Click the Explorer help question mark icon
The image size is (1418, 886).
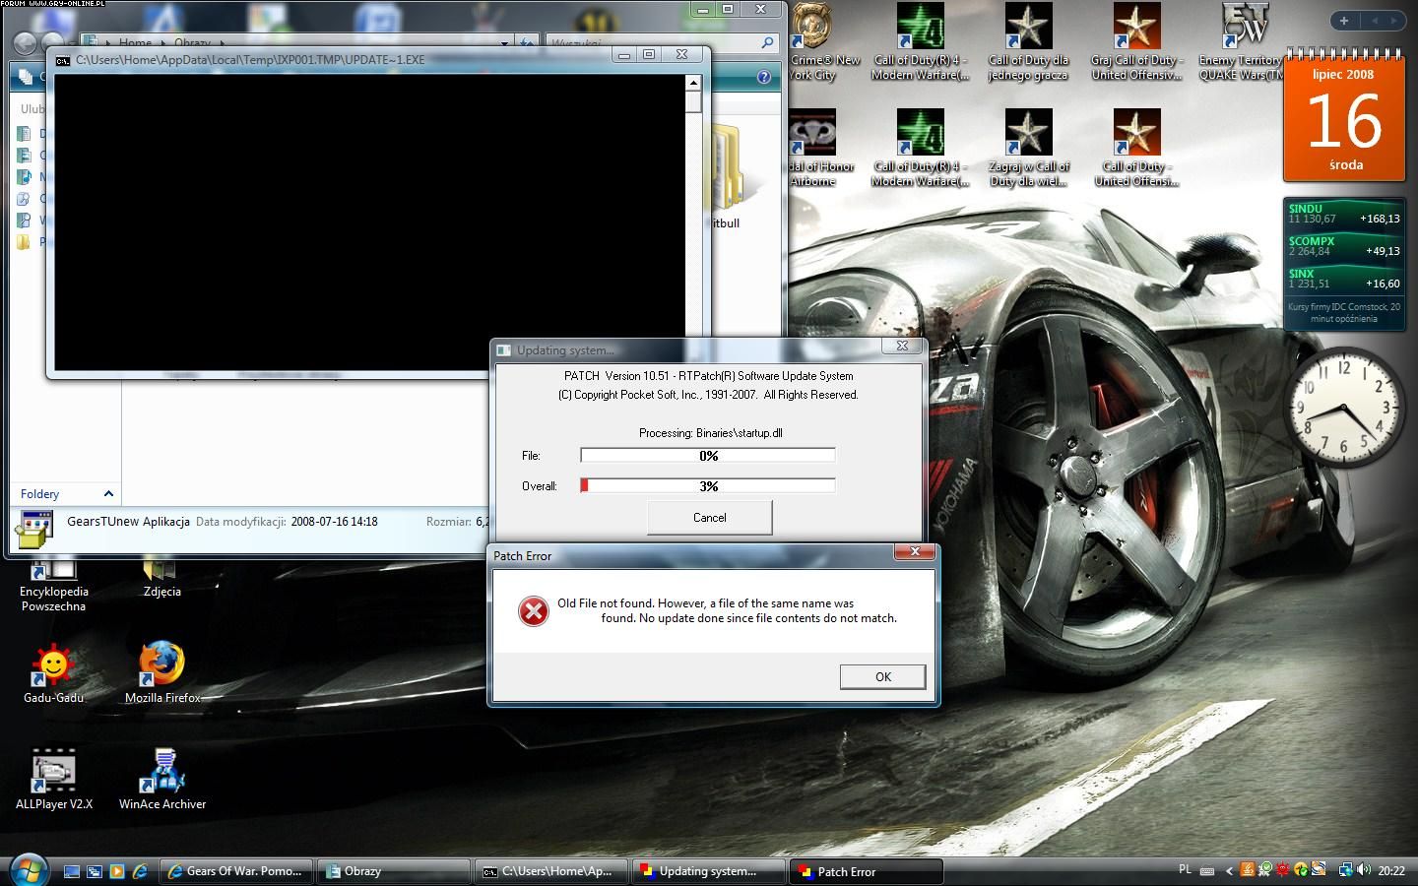point(764,77)
